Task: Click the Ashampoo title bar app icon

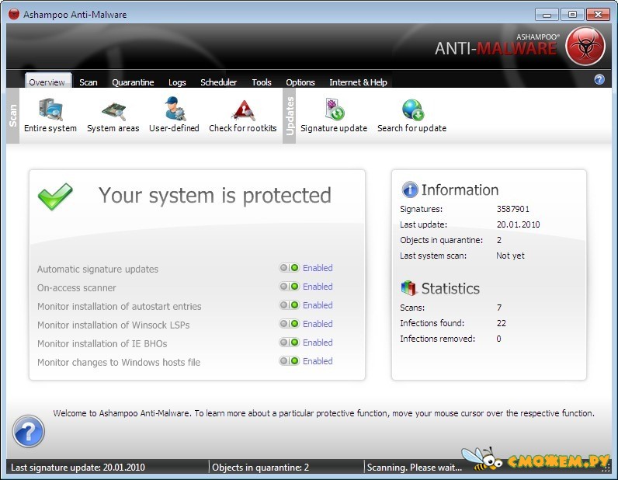Action: point(14,14)
